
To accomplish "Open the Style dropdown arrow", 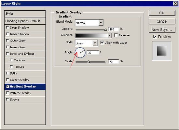I will pos(95,43).
